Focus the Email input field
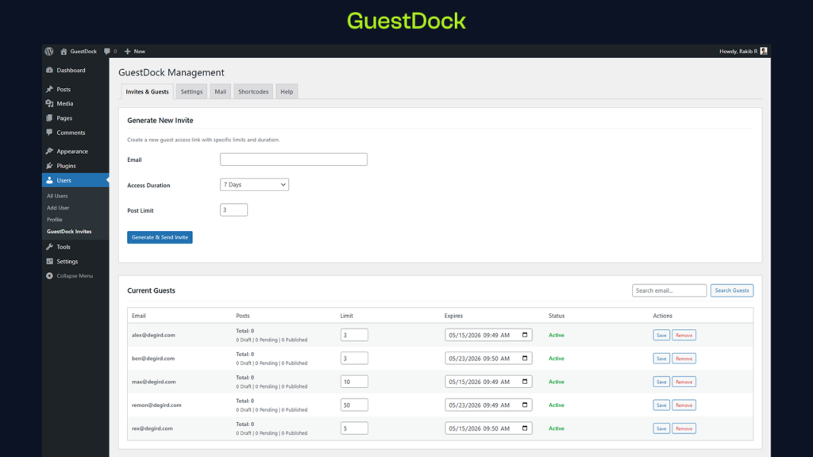813x457 pixels. point(294,159)
